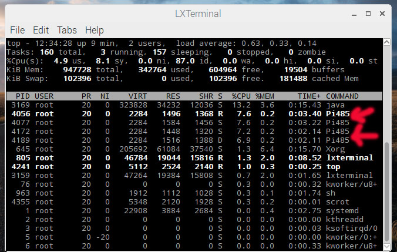Click the scrot command name
The width and height of the screenshot is (397, 252).
pyautogui.click(x=338, y=202)
